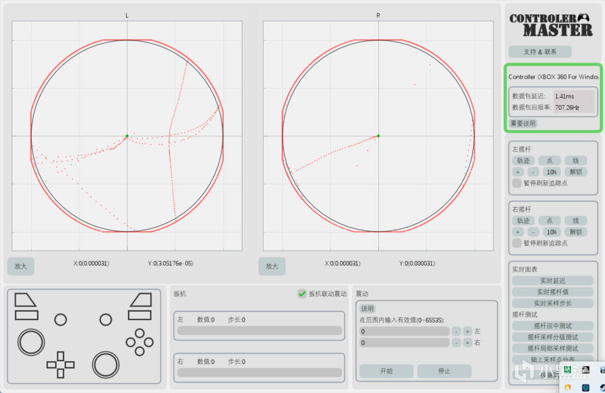Select 点 mode for 左摇杆
The width and height of the screenshot is (605, 393).
550,160
